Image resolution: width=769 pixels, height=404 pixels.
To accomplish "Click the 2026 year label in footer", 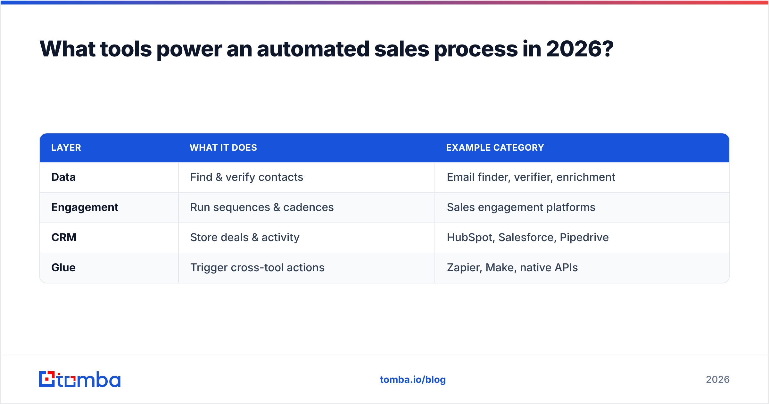I will (718, 380).
